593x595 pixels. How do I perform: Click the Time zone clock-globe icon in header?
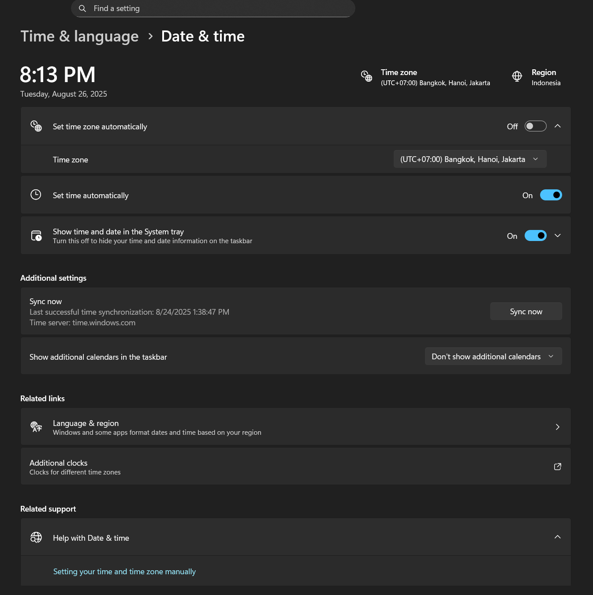(366, 76)
